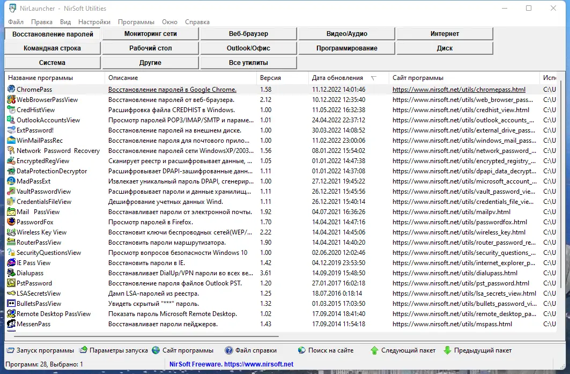Click the Network Password Recovery icon
Image resolution: width=570 pixels, height=374 pixels.
(x=11, y=150)
